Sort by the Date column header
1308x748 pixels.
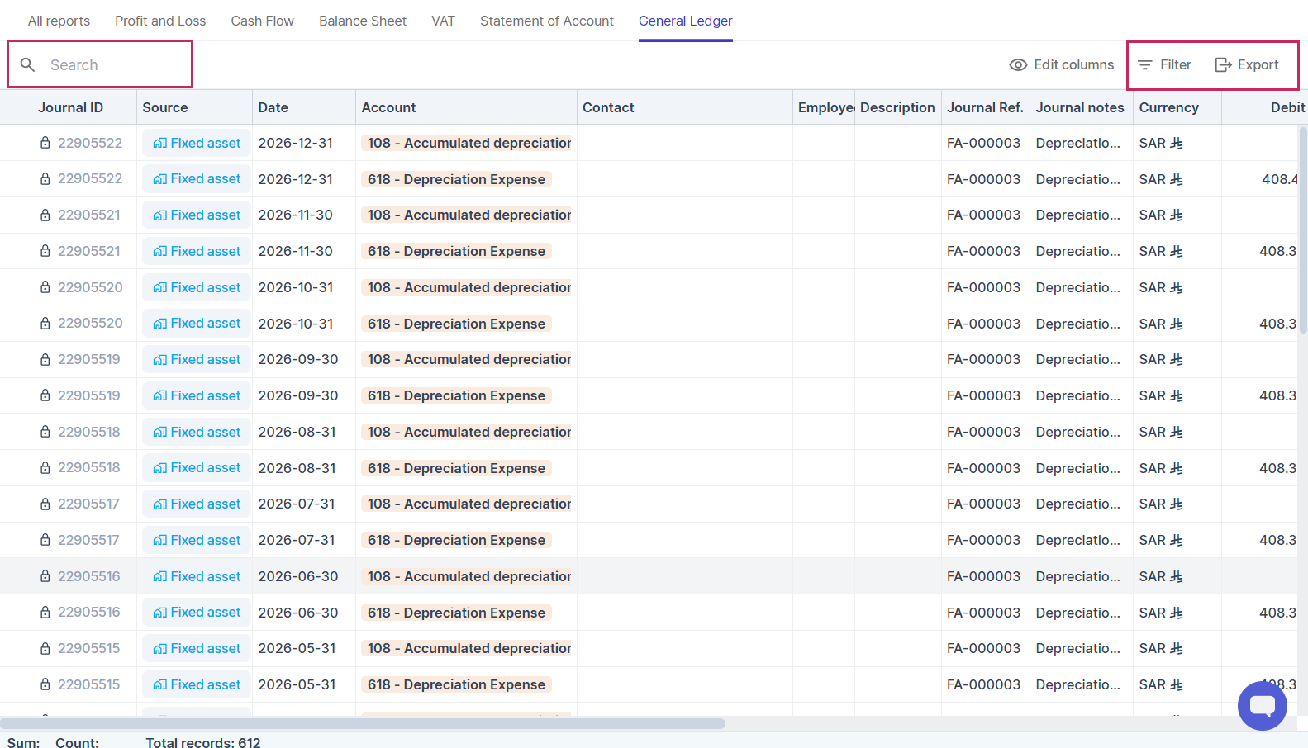pos(273,107)
